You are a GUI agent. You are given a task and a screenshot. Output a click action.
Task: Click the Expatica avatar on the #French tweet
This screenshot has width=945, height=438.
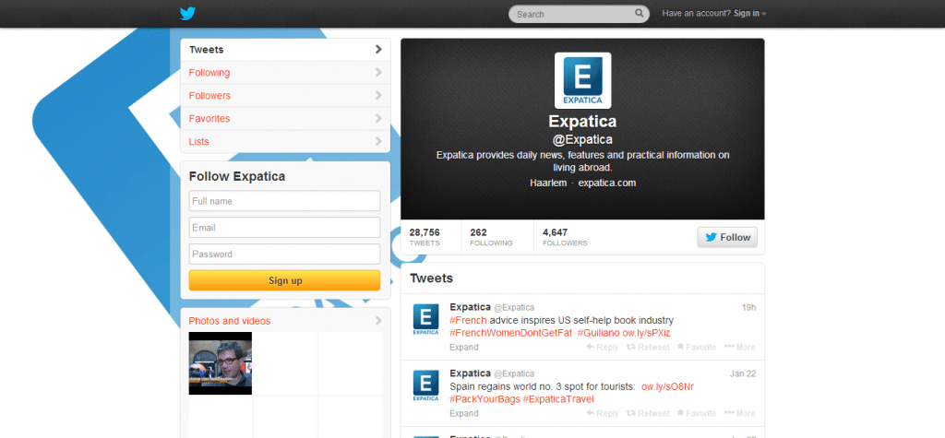coord(425,319)
